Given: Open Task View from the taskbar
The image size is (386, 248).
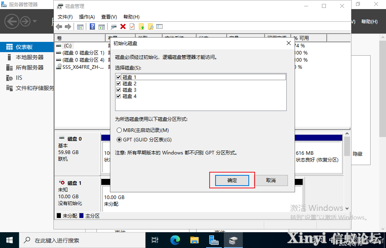Looking at the screenshot, I should coord(155,240).
